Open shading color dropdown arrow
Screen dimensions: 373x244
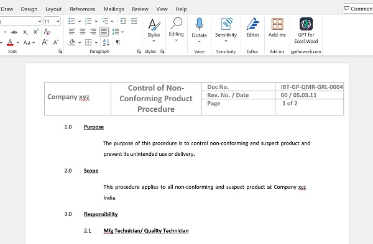[x=80, y=43]
